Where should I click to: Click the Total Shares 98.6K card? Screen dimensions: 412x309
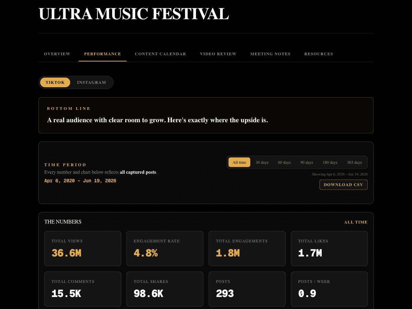click(x=165, y=289)
